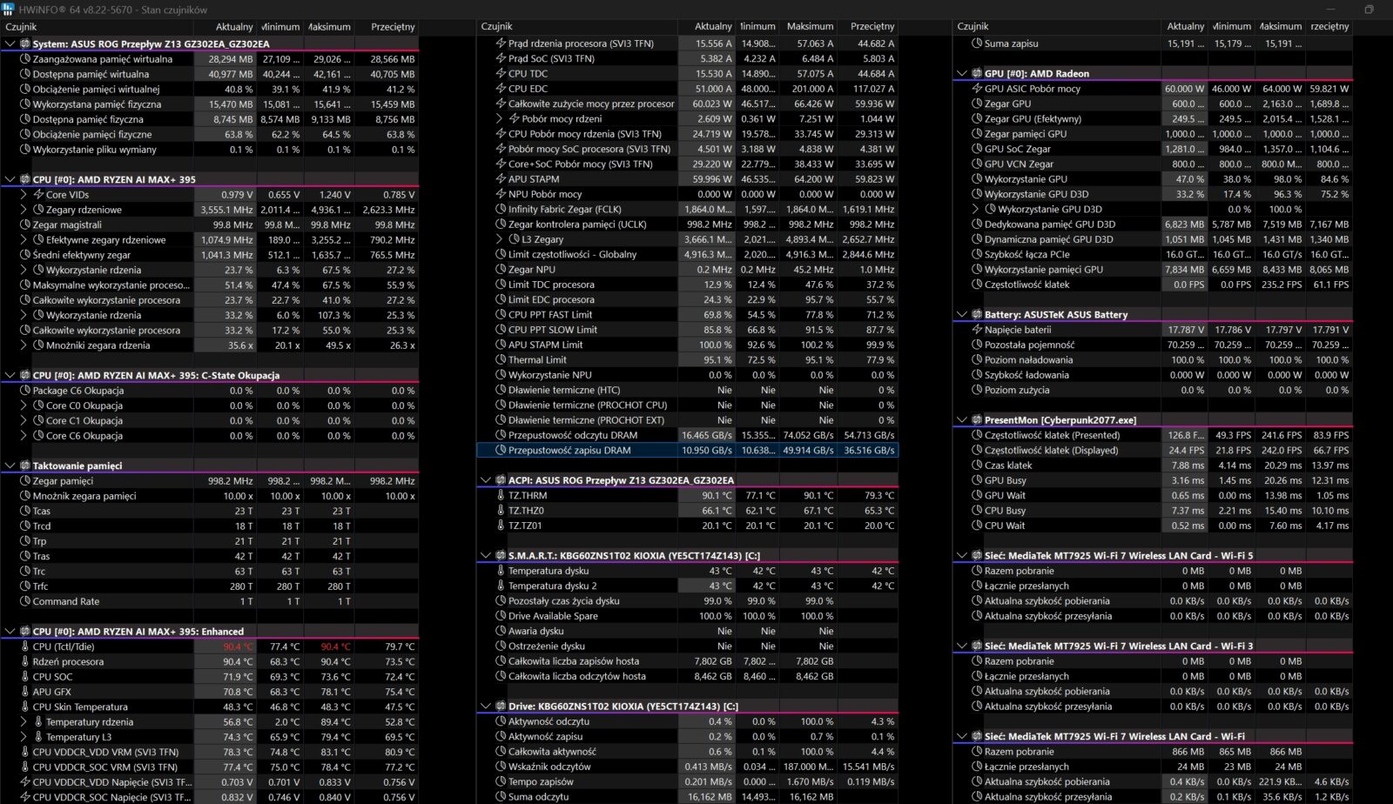
Task: Click the HWiNFO app icon in title bar
Action: 9,10
